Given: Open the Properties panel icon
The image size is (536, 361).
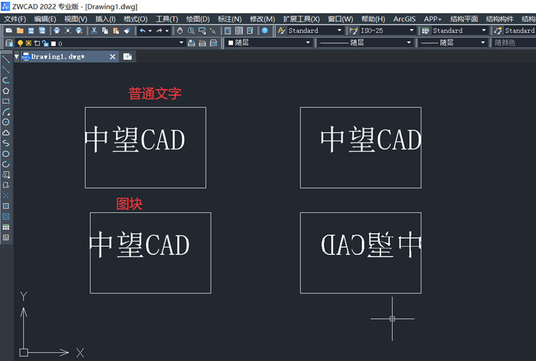Looking at the screenshot, I should [228, 31].
